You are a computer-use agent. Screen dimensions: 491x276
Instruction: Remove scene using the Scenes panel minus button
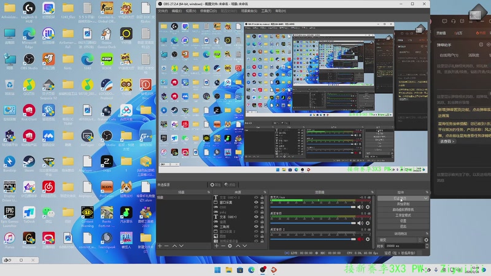coord(166,247)
